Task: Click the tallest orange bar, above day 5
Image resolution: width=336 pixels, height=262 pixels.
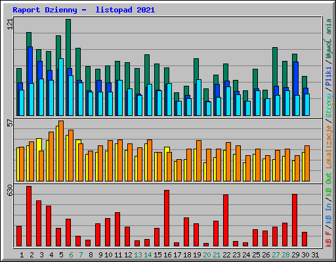Action: point(61,151)
